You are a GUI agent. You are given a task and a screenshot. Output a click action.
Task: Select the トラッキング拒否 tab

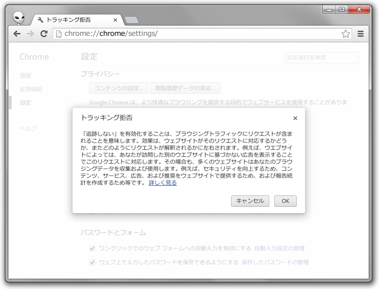tap(74, 20)
